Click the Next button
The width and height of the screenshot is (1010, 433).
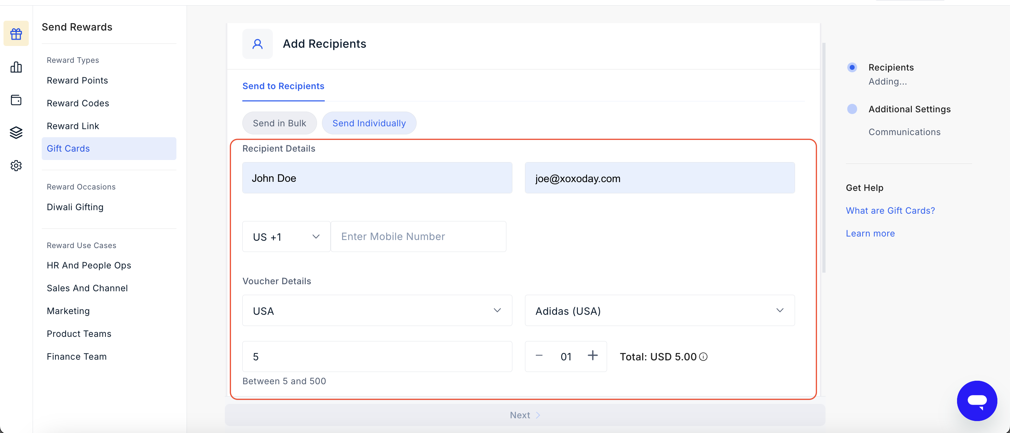(x=525, y=415)
